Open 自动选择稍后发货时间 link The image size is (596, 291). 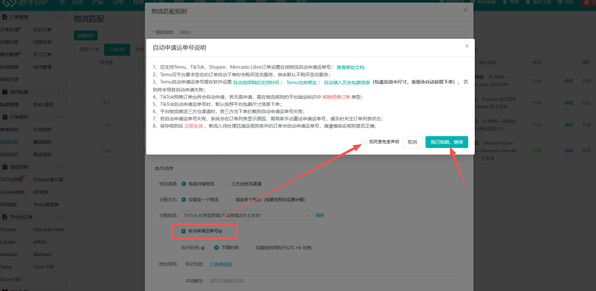tap(256, 83)
